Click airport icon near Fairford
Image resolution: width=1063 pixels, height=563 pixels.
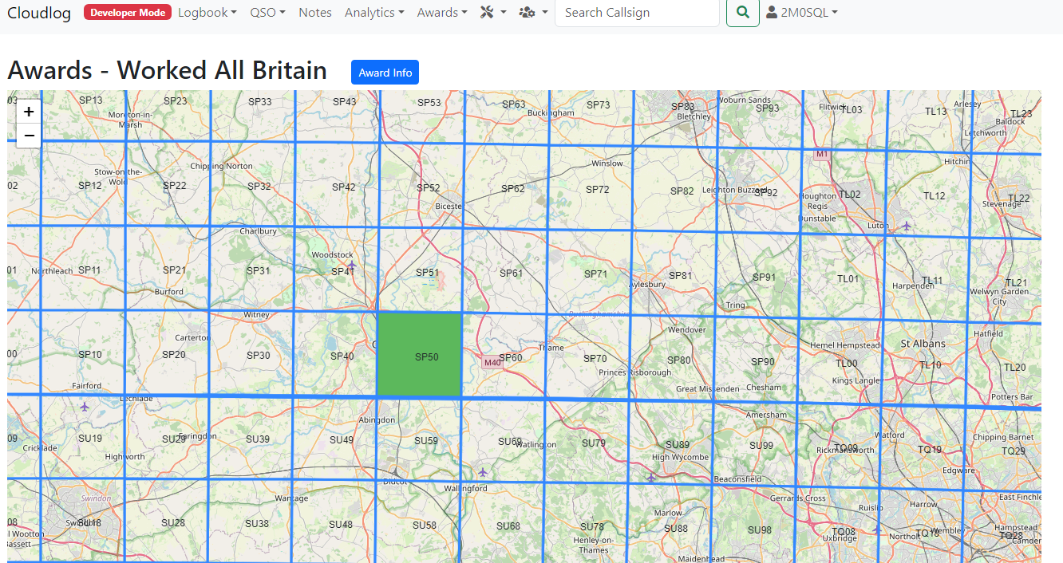(x=85, y=407)
